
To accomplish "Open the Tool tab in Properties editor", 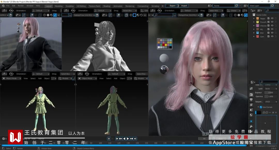I will pyautogui.click(x=251, y=88).
